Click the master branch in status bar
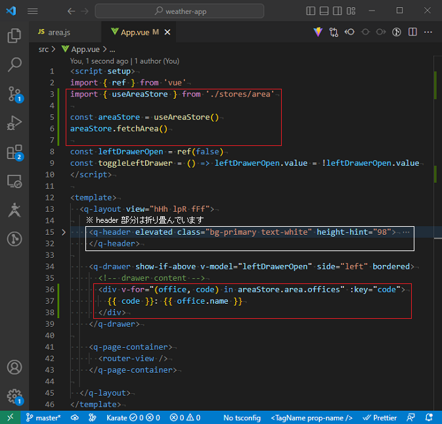442x424 pixels. click(x=43, y=417)
